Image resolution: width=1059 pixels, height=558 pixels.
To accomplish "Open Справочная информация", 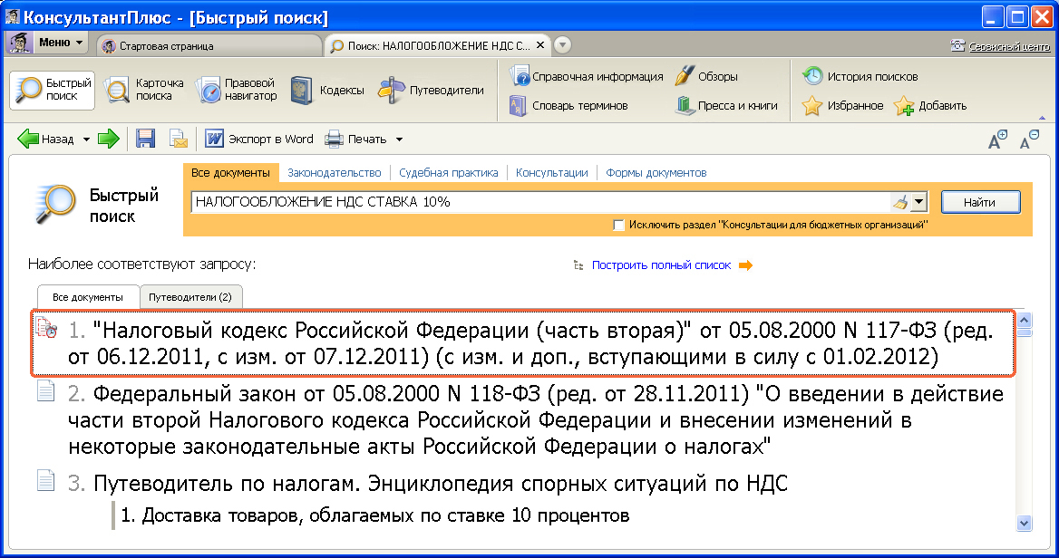I will 587,76.
